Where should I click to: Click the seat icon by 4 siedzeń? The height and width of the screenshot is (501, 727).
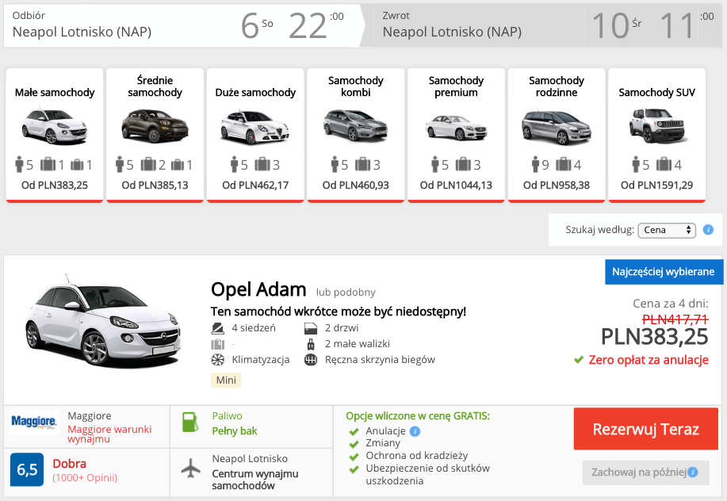[217, 328]
